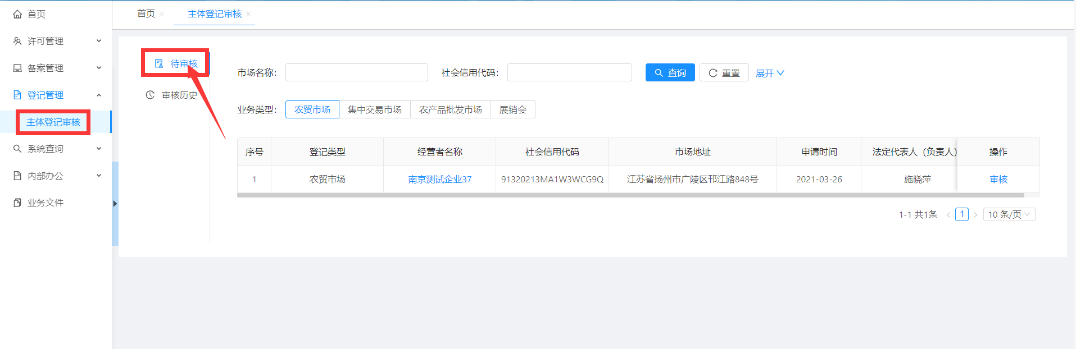Click the 备案管理 laptop icon

pos(17,68)
